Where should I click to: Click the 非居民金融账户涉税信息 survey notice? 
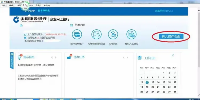(x=38, y=77)
